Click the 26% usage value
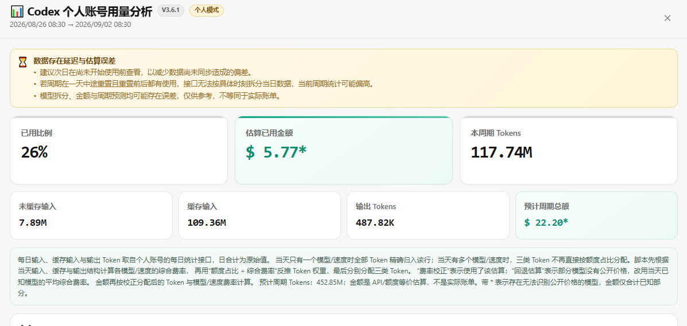 (x=34, y=152)
